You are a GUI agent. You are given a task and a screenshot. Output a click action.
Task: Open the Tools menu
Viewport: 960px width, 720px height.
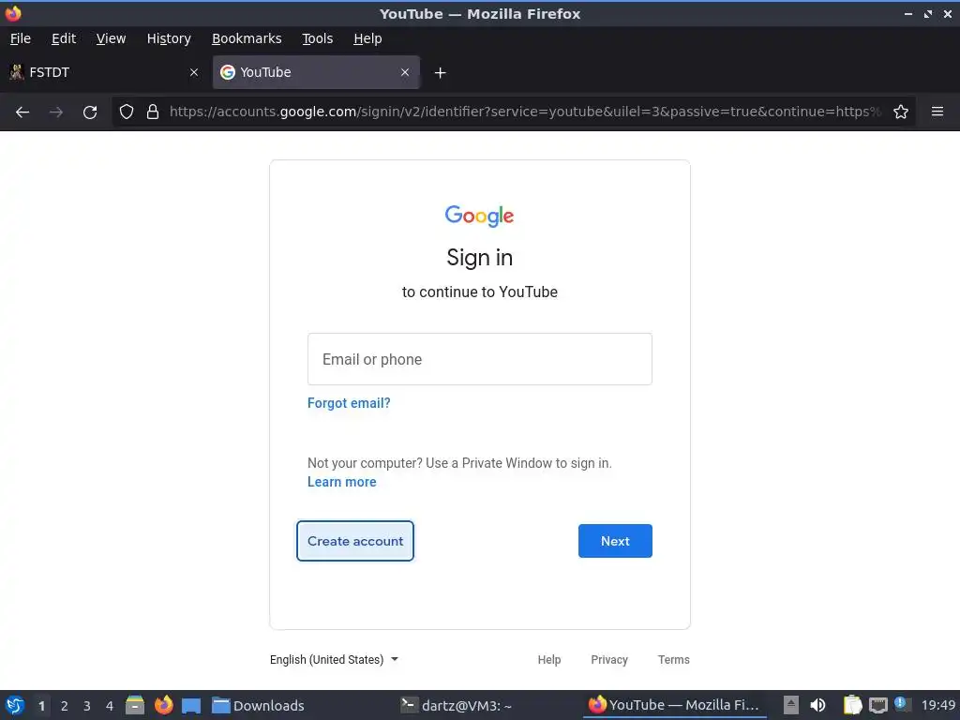(x=317, y=38)
